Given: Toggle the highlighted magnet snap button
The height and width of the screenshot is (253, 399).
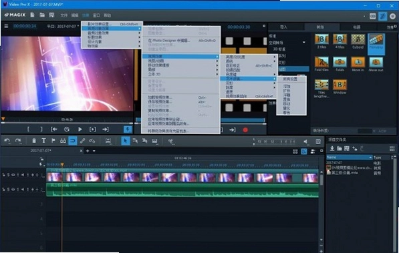Looking at the screenshot, I should (73, 141).
